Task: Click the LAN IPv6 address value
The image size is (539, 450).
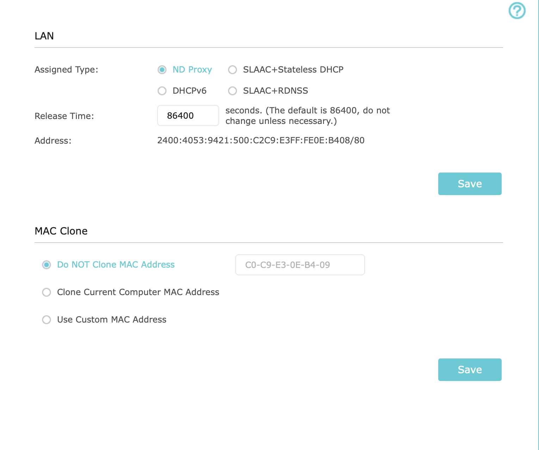Action: 261,140
